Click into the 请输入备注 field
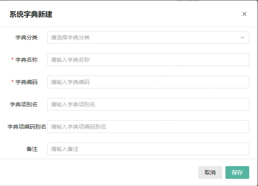Image resolution: width=258 pixels, height=186 pixels. [x=148, y=149]
